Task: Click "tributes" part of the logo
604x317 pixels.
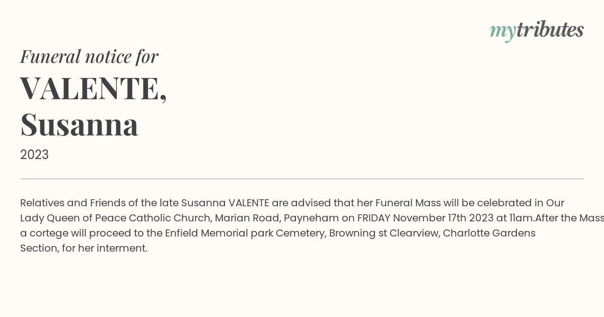Action: [x=550, y=30]
